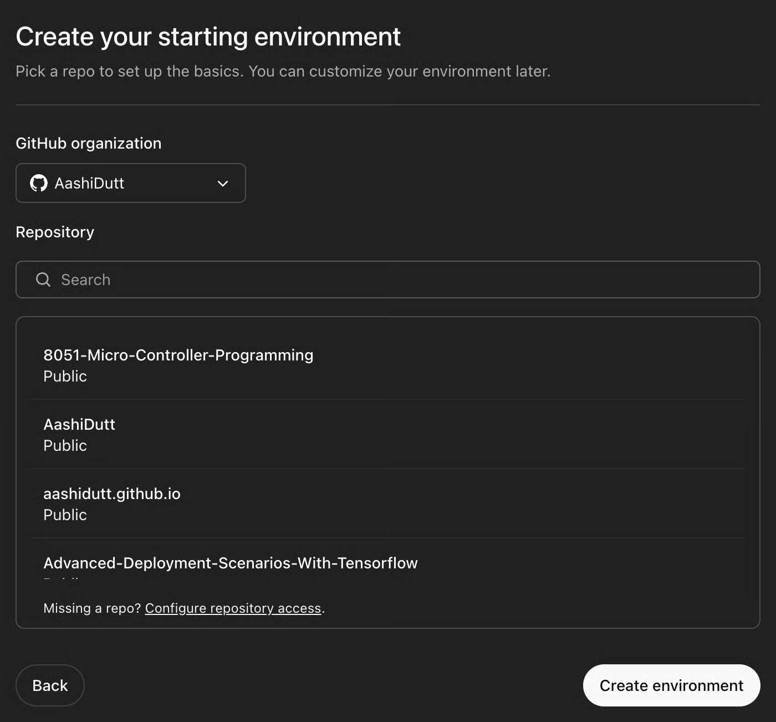Click the subtitle about customizing your environment later
Image resolution: width=776 pixels, height=722 pixels.
click(x=283, y=71)
